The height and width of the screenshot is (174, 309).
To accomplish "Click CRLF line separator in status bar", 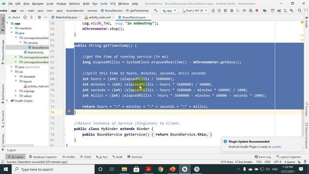I will click(x=267, y=162).
